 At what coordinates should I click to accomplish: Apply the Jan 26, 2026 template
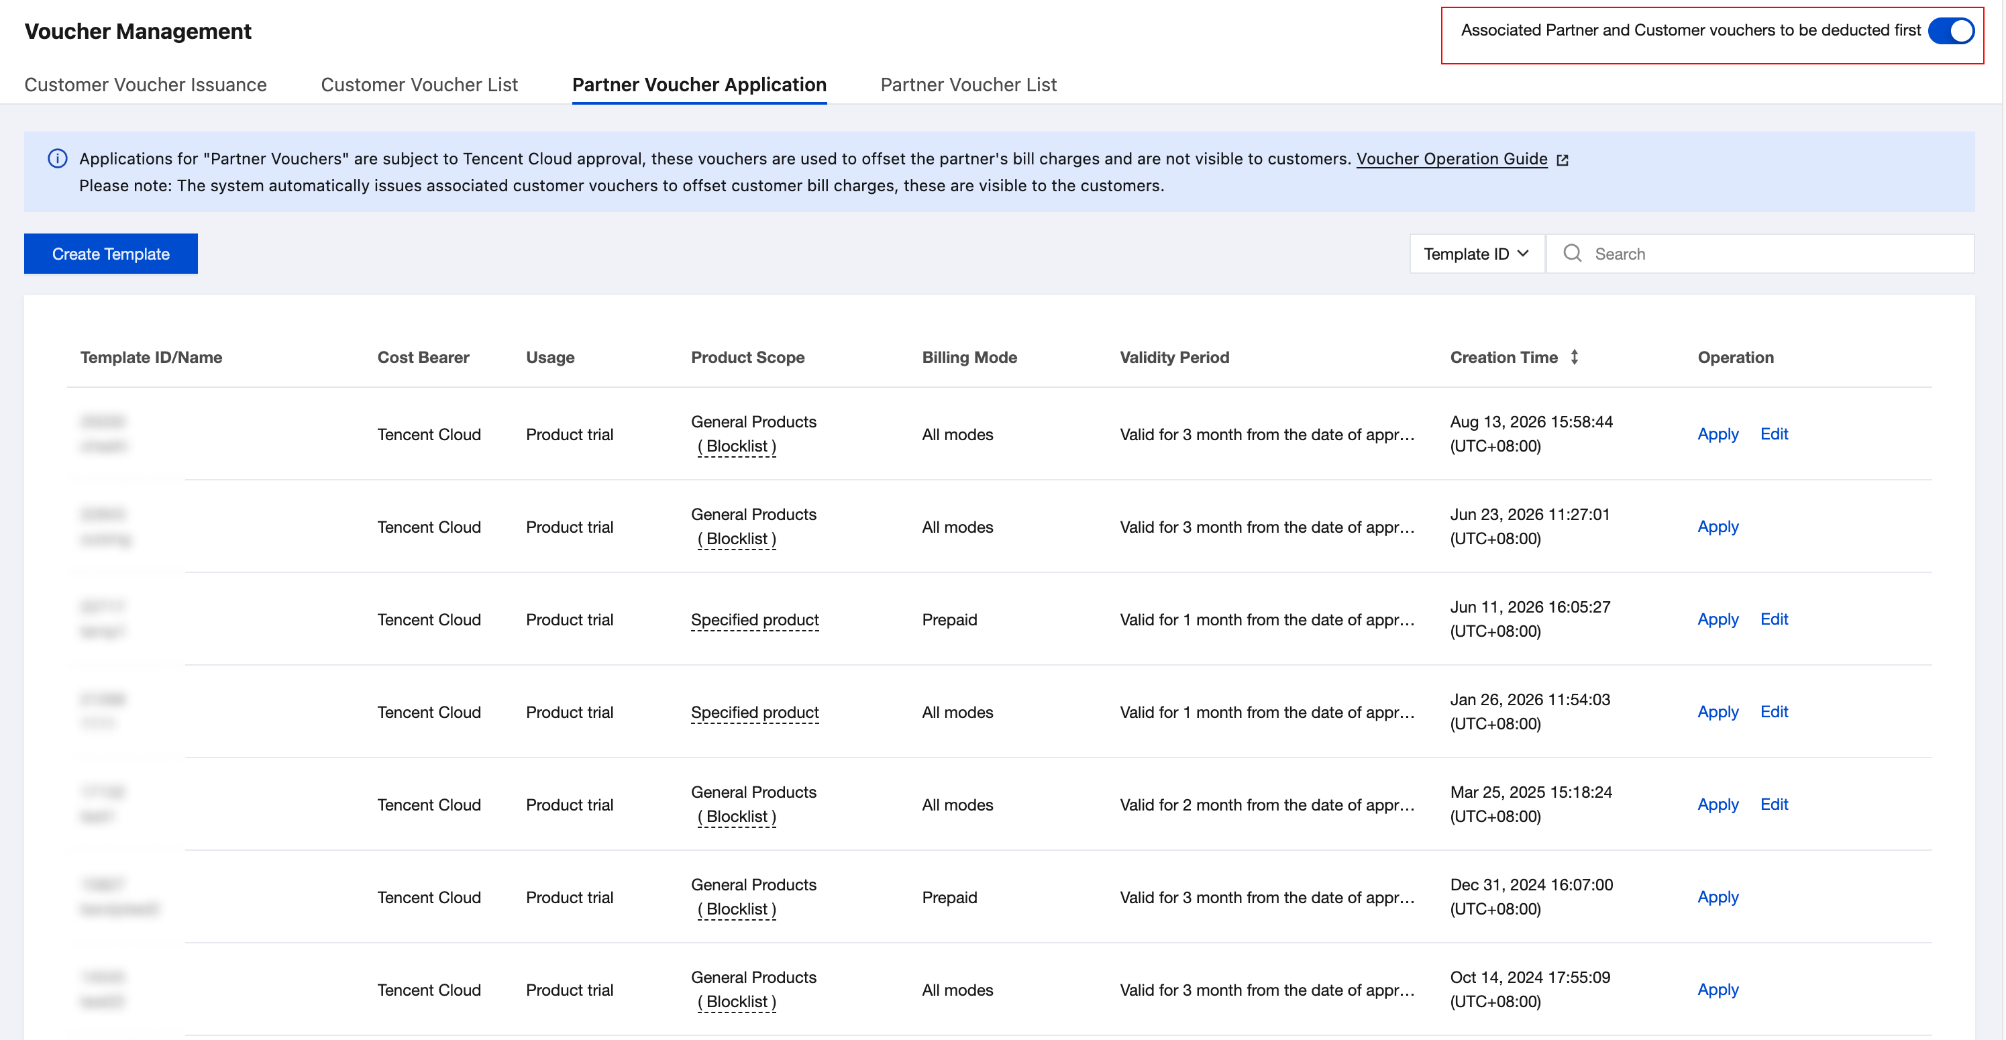(1718, 712)
